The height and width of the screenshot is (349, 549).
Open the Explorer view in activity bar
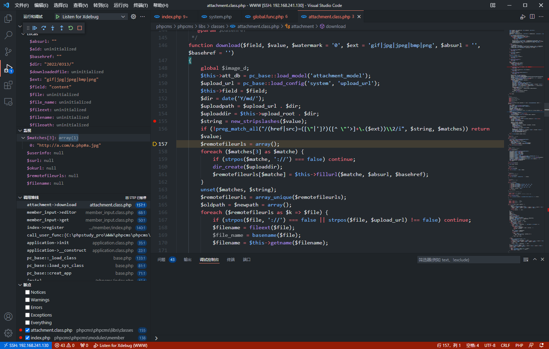pos(8,19)
